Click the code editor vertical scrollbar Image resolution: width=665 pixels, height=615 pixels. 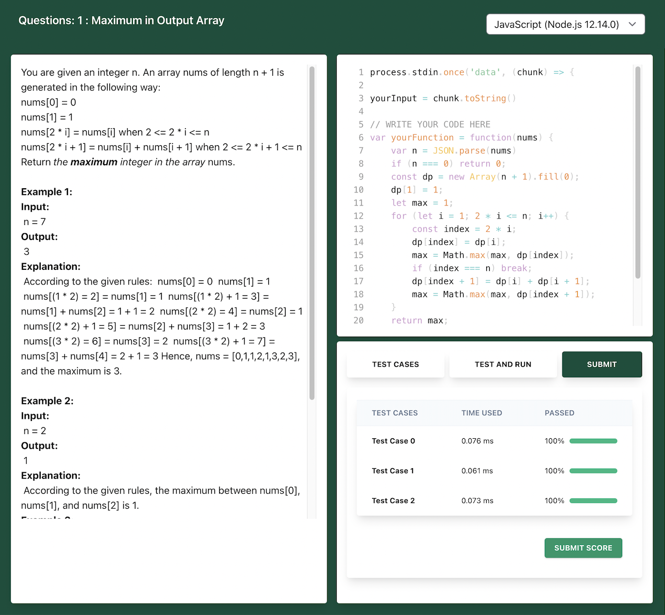(637, 173)
